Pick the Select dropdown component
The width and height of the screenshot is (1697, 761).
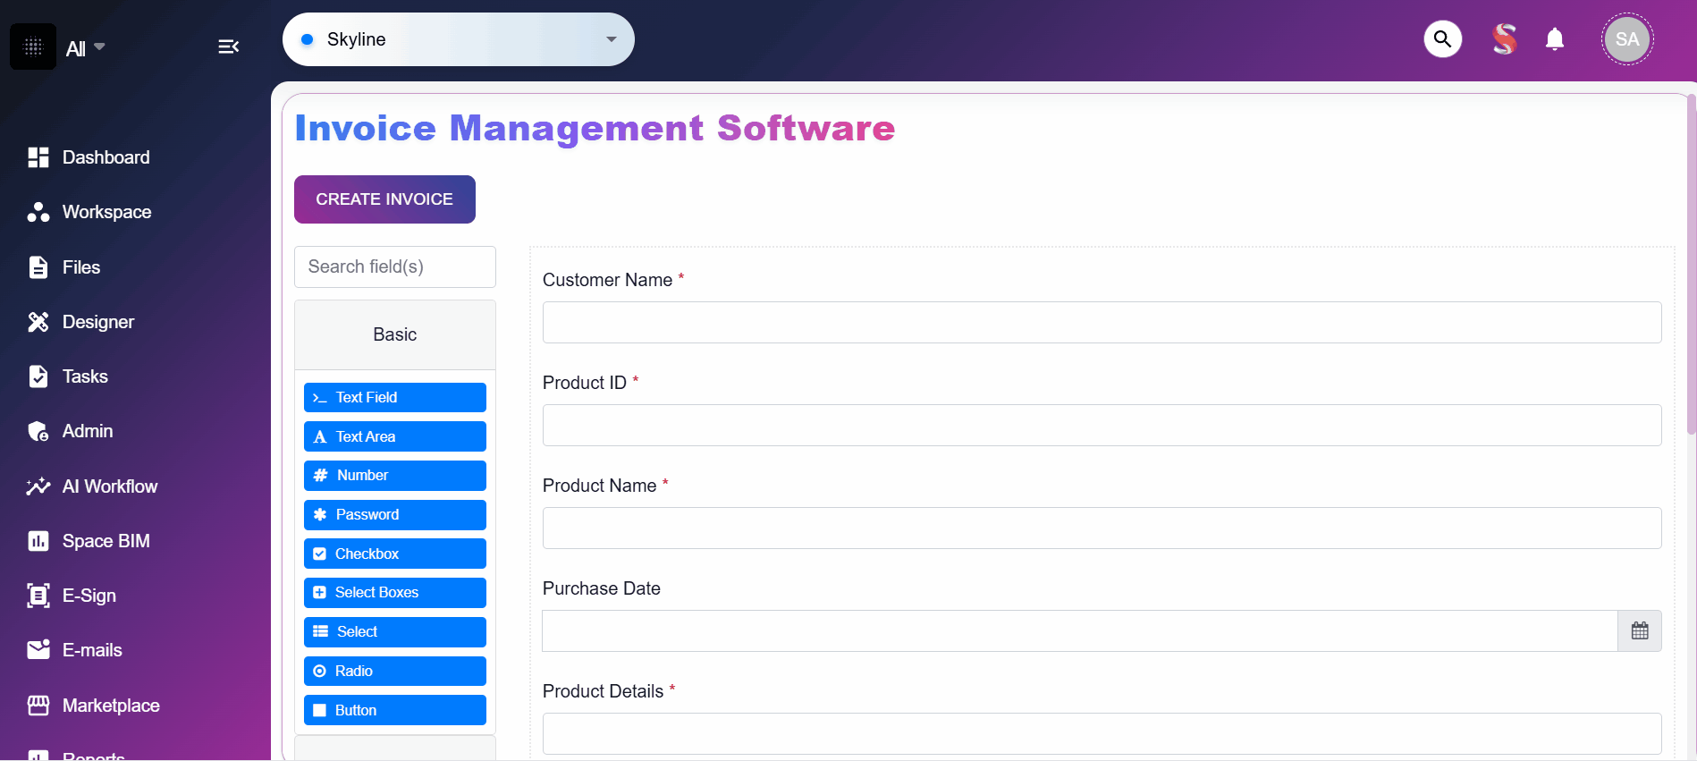pyautogui.click(x=395, y=632)
